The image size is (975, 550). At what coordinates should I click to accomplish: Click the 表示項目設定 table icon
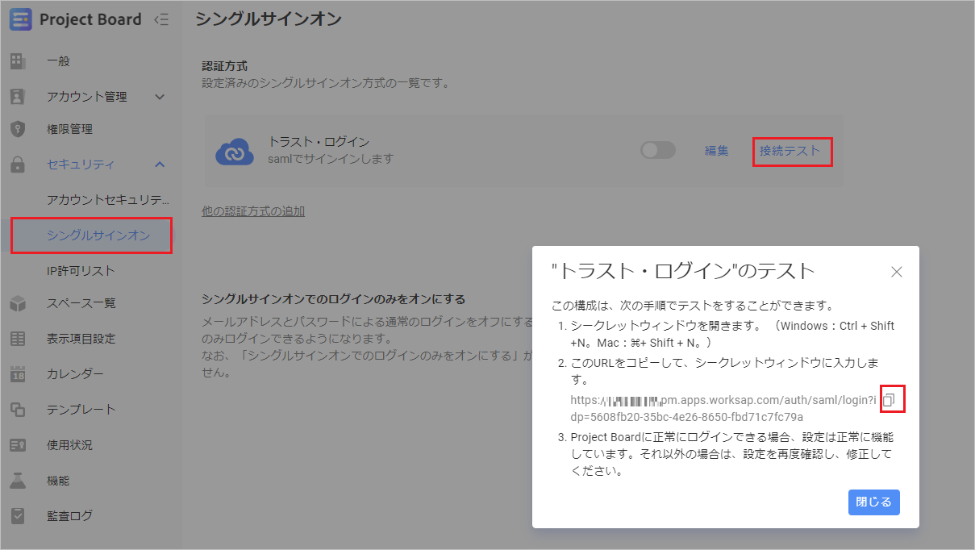click(x=18, y=339)
